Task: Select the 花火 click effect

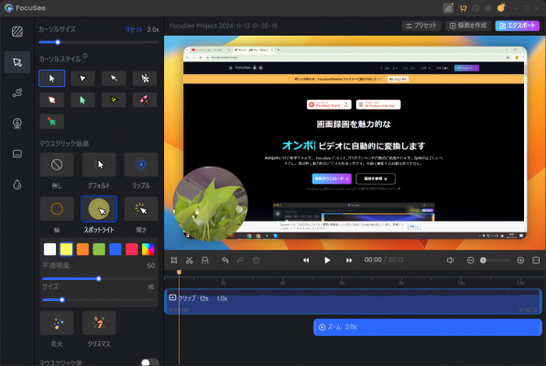Action: tap(57, 323)
